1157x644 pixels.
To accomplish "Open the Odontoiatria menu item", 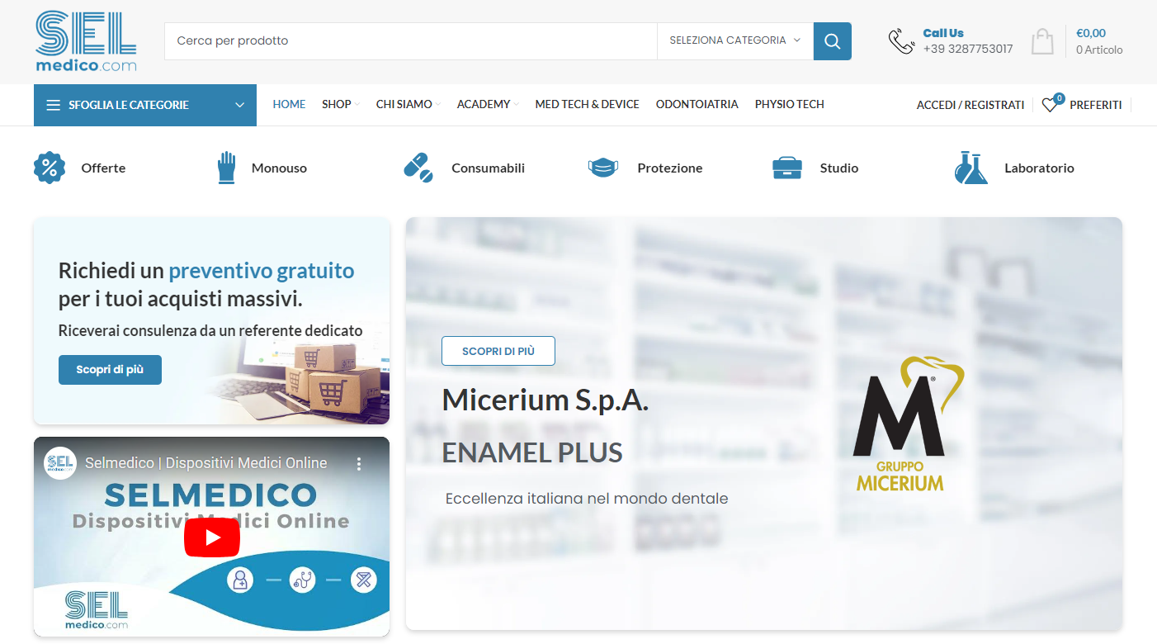I will [x=697, y=105].
